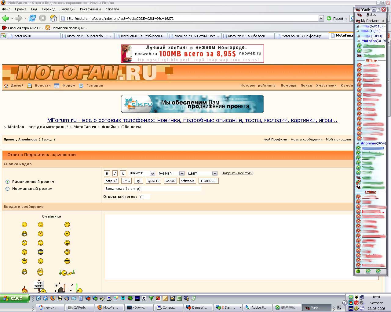Select Нормальный режим radio button

(x=8, y=189)
